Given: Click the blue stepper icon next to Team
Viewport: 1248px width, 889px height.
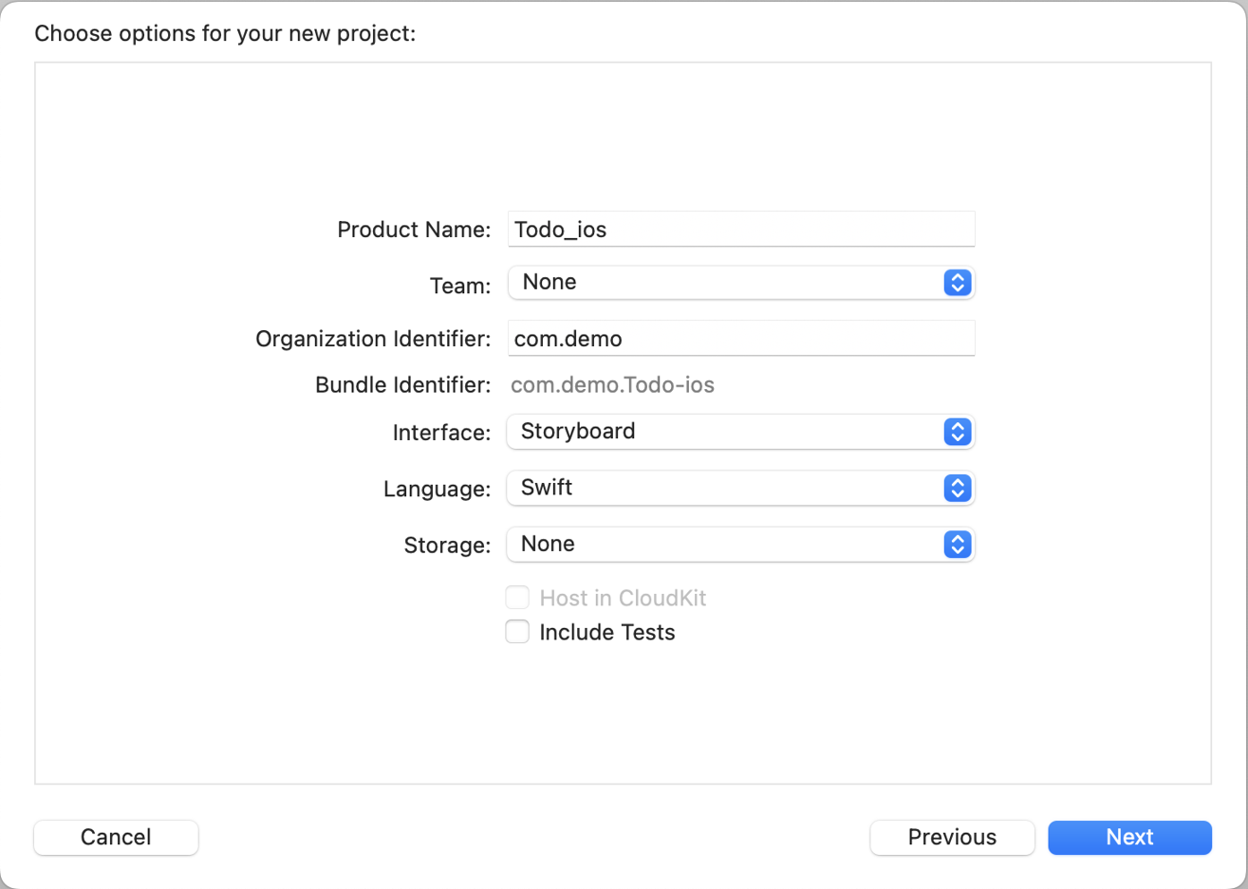Looking at the screenshot, I should pyautogui.click(x=958, y=282).
